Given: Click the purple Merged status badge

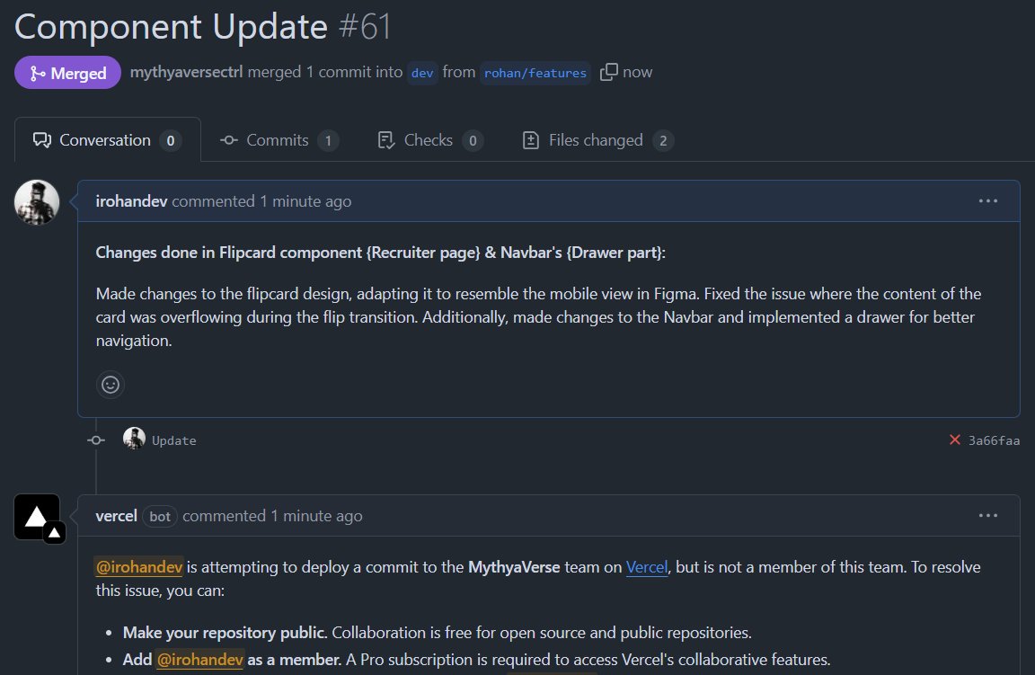Looking at the screenshot, I should [68, 73].
